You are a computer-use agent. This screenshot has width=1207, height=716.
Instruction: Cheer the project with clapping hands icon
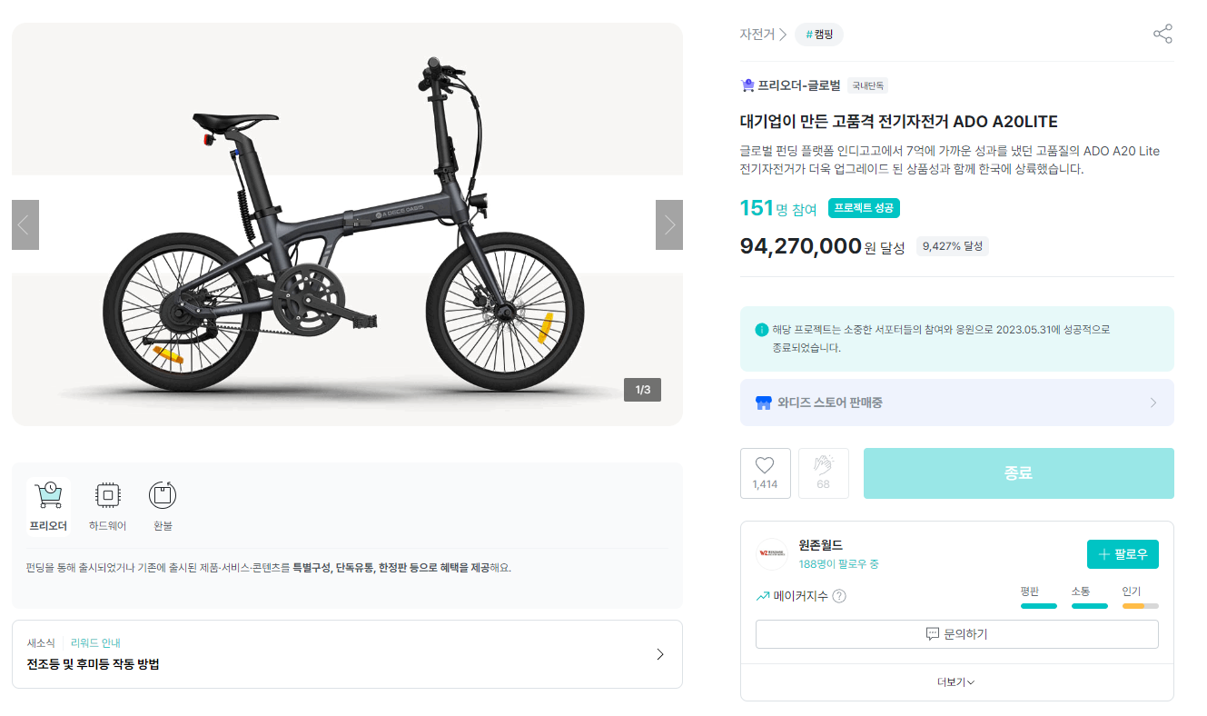(x=823, y=473)
